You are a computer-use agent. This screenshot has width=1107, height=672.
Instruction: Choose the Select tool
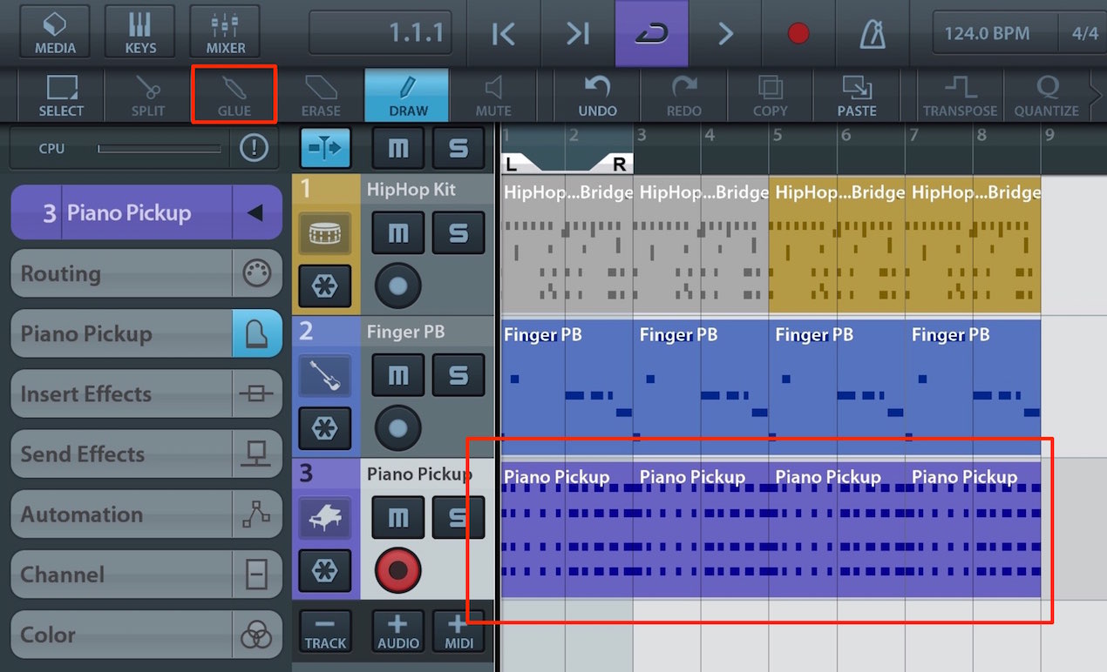pos(61,96)
